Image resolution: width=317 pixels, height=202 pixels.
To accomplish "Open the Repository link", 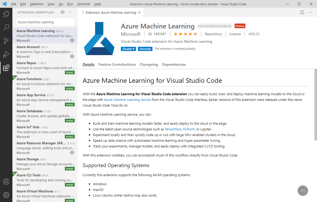I will pyautogui.click(x=213, y=34).
